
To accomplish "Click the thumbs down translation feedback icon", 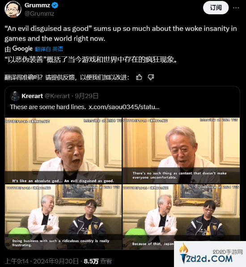I will tap(151, 77).
